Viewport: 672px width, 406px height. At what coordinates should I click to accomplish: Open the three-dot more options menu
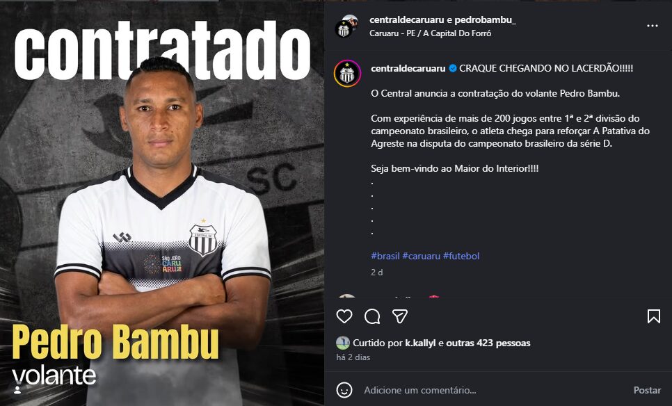pos(653,26)
